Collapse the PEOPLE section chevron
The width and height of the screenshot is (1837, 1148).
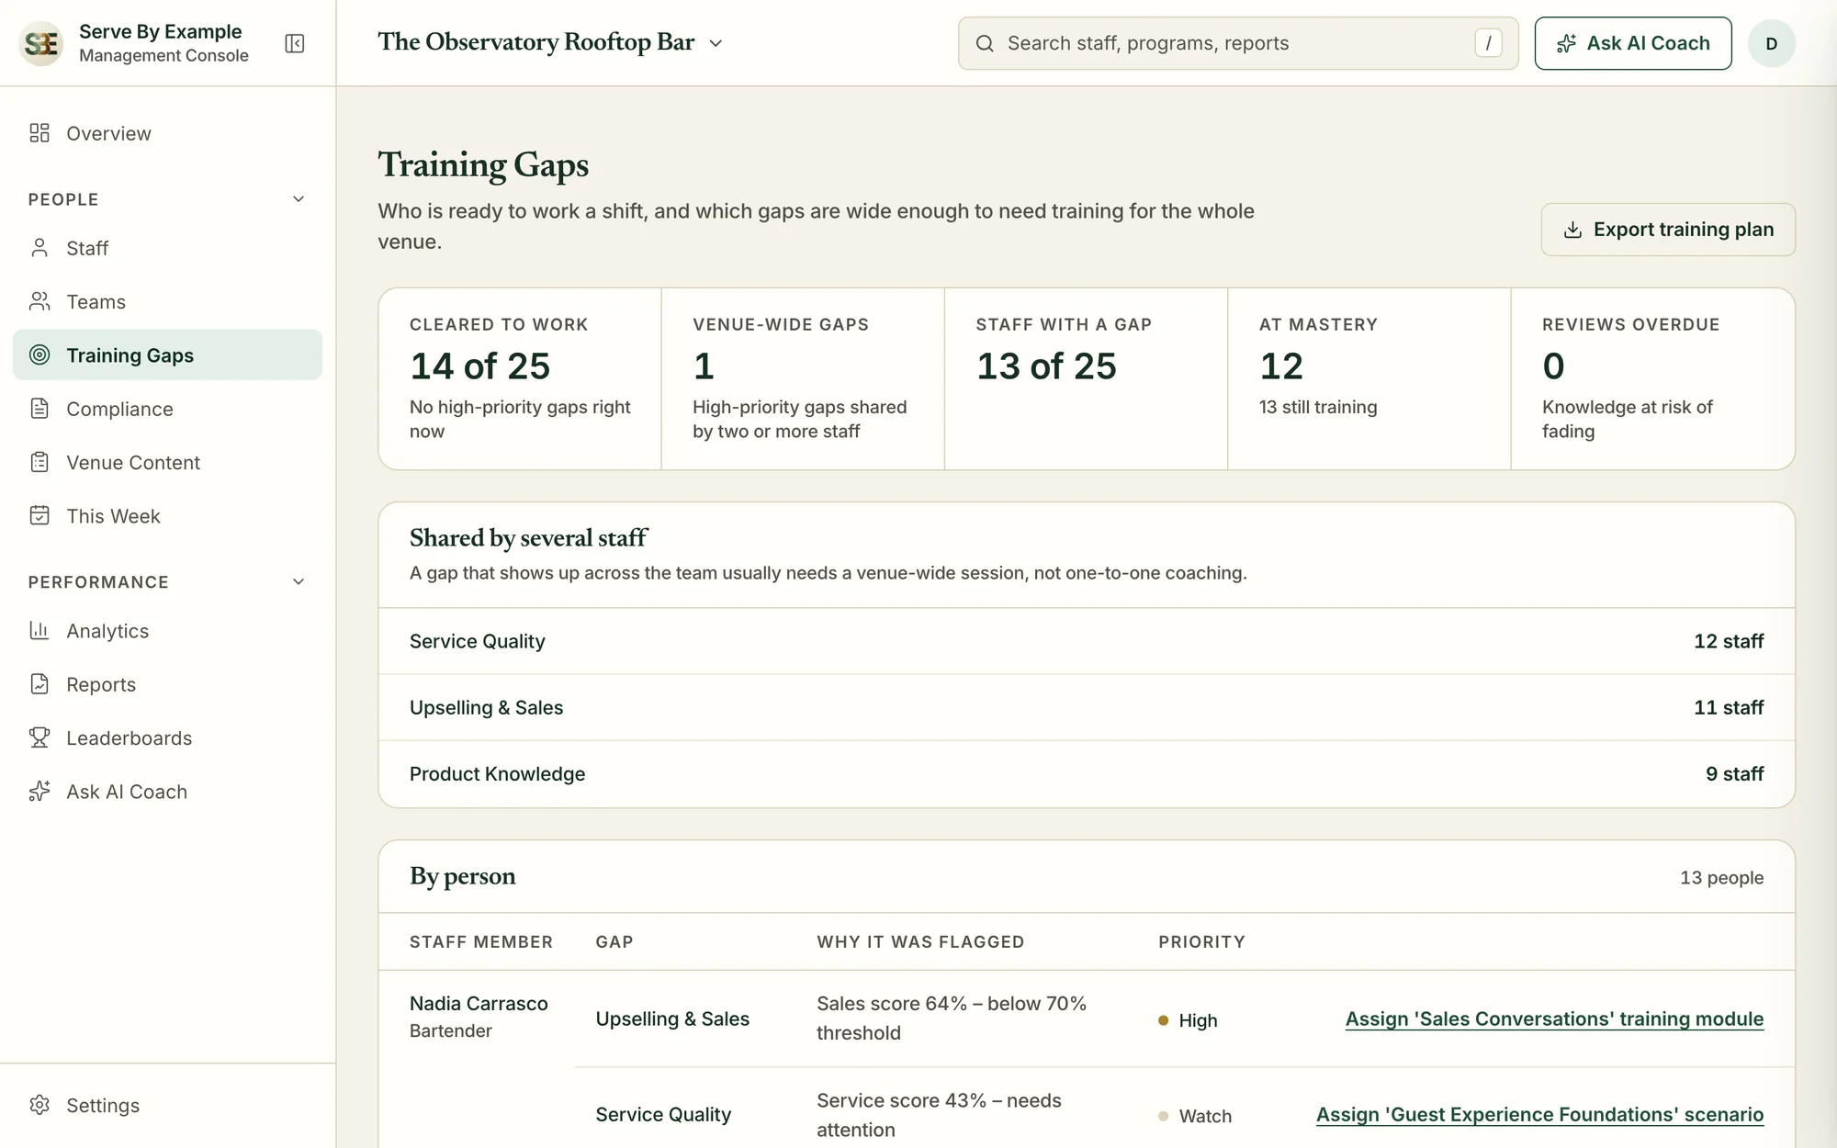point(299,199)
